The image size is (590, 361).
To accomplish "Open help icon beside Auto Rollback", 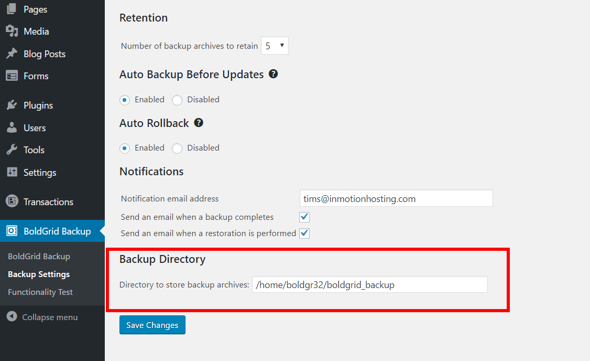I will click(x=198, y=122).
